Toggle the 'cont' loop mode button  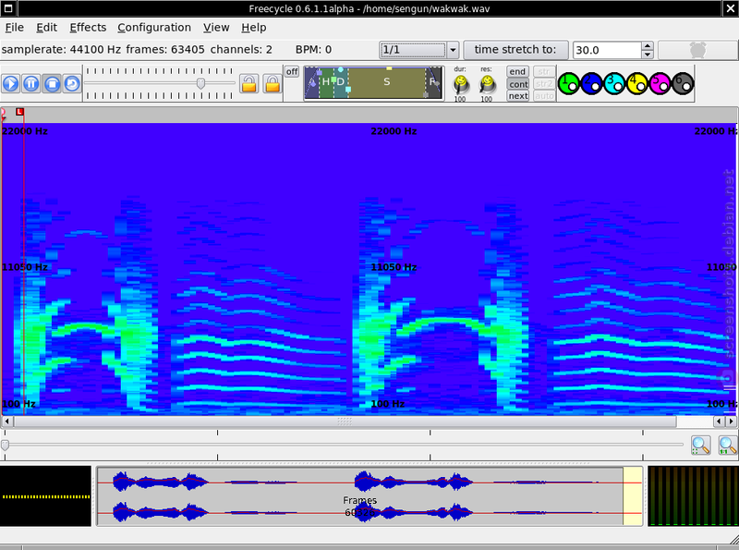tap(517, 84)
